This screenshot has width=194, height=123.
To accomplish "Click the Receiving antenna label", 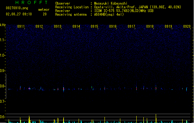I will (x=71, y=14).
